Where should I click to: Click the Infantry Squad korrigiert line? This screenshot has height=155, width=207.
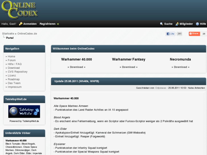coord(80,148)
